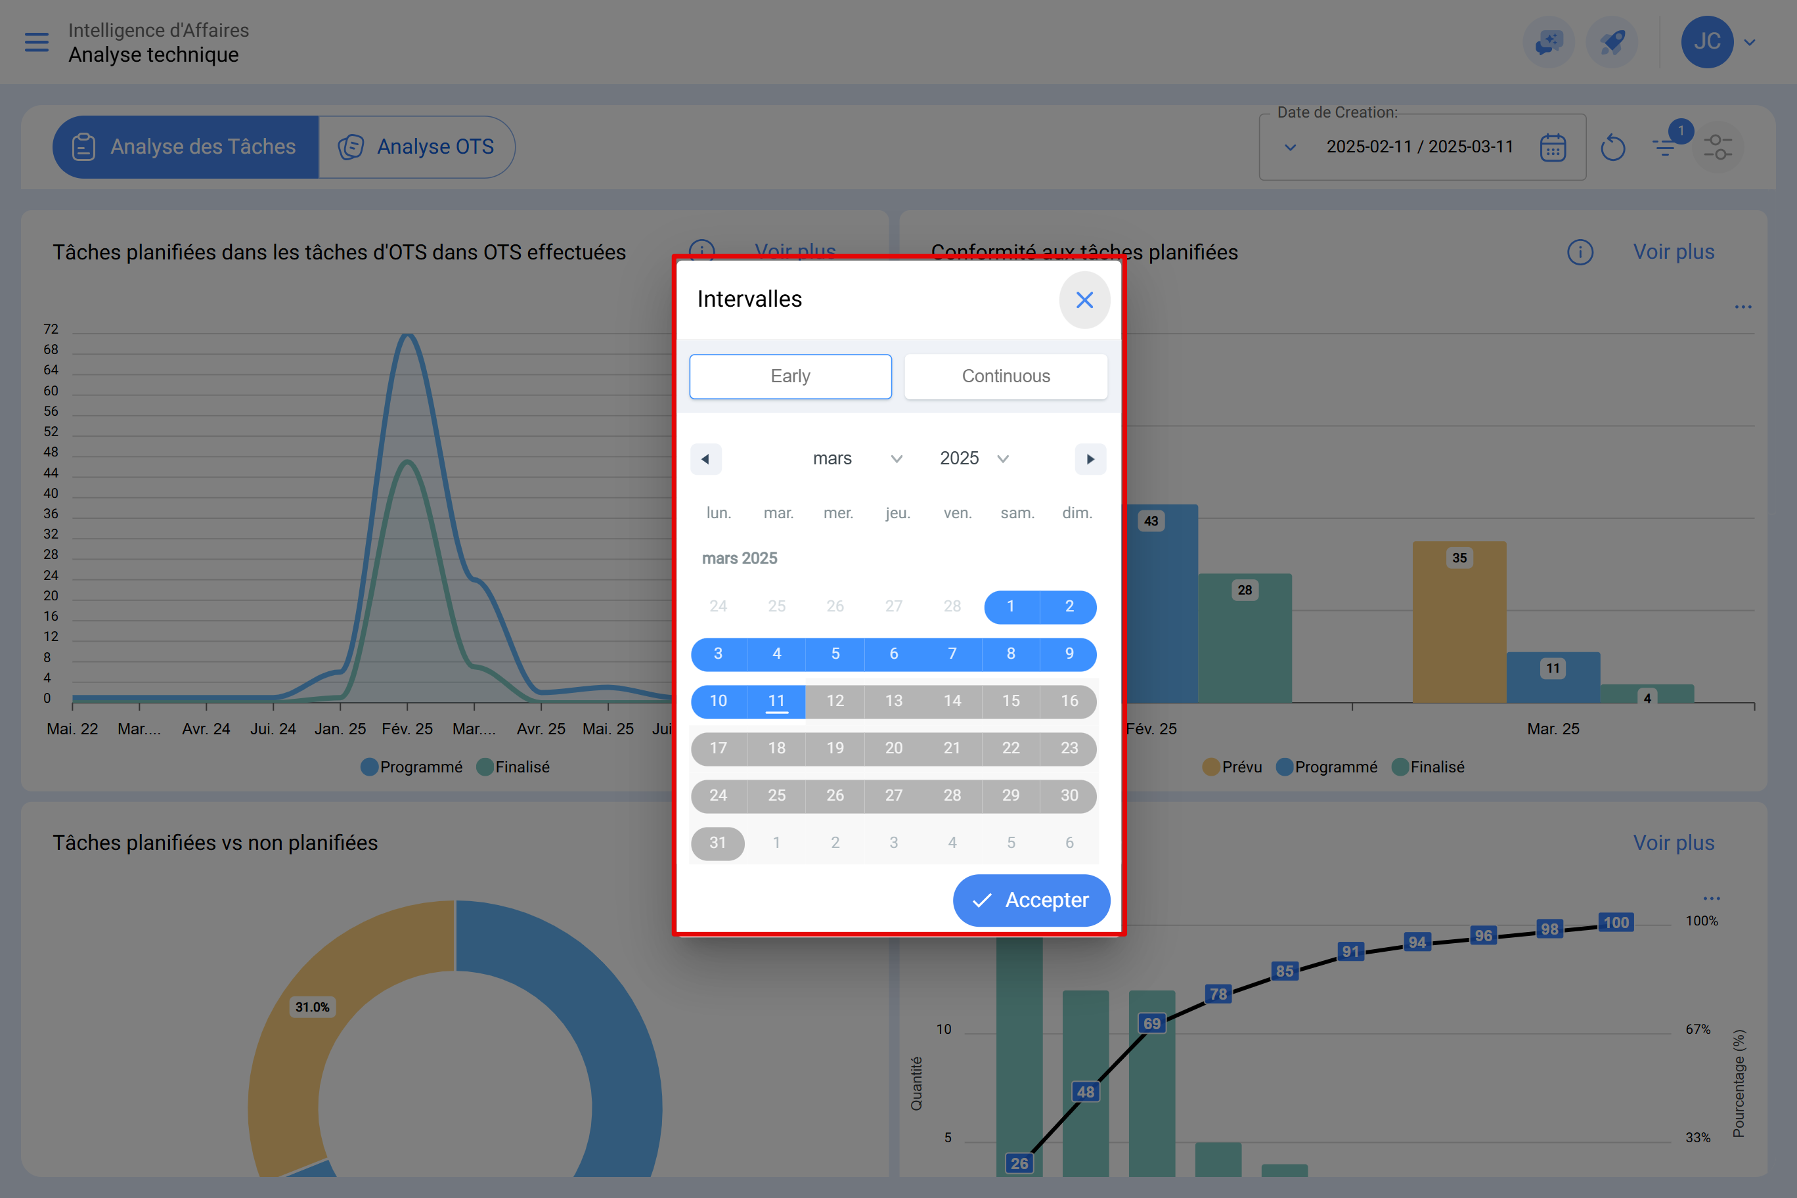Select today's date March 11

point(776,701)
